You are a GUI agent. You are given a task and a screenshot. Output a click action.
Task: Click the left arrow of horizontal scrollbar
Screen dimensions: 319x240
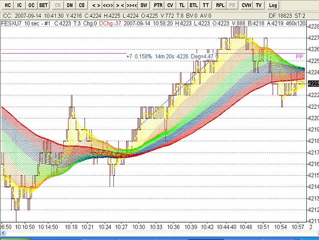[3, 233]
